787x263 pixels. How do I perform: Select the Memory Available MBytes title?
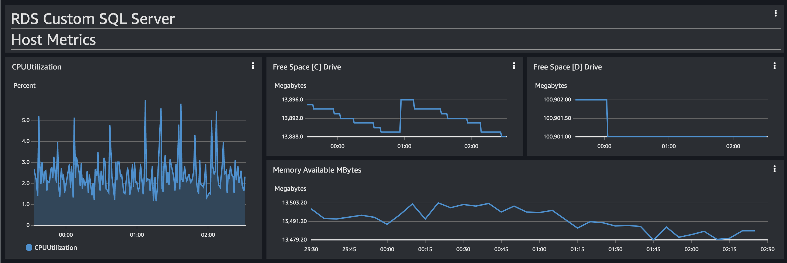tap(317, 170)
